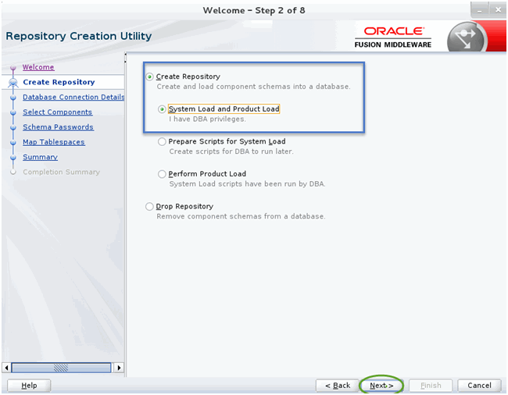The height and width of the screenshot is (395, 508).
Task: Go to Database Connection Details step
Action: 73,97
